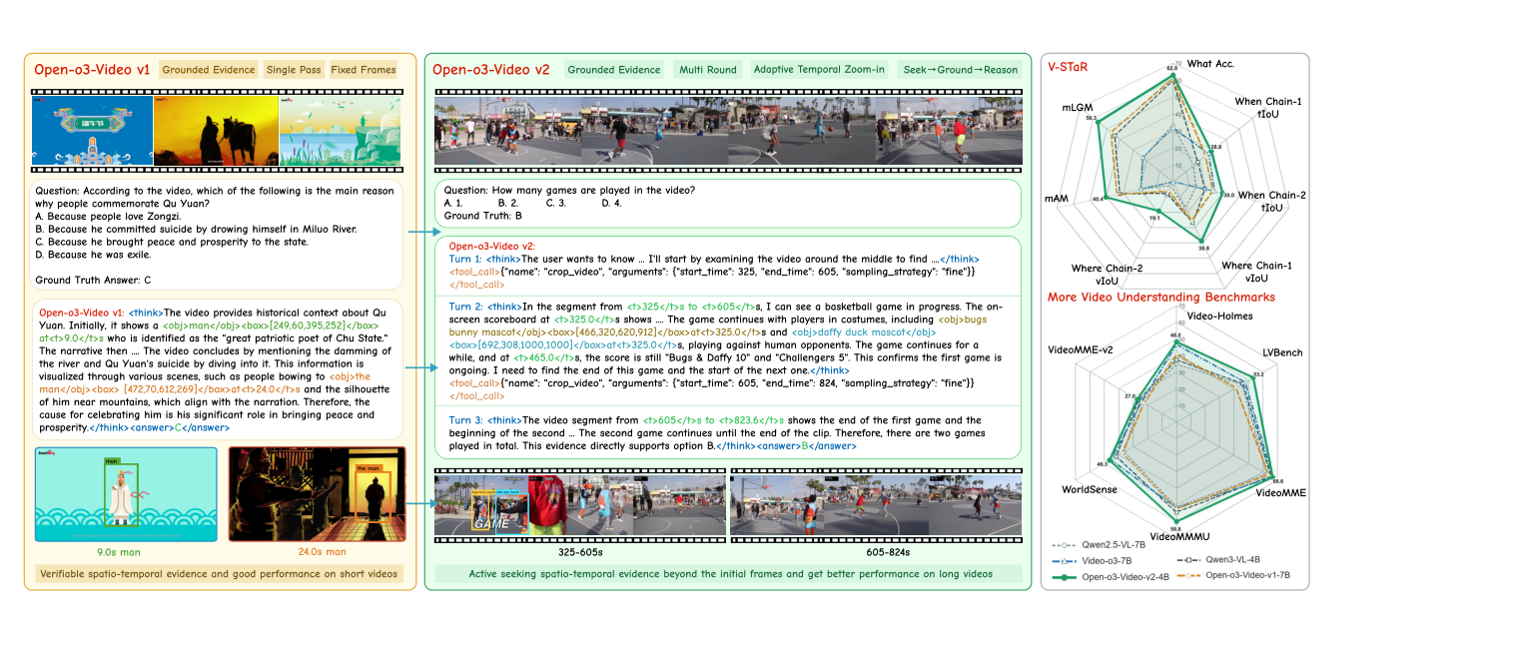1516x646 pixels.
Task: Select the Adaptive Temporal Zoom-in tag
Action: tap(817, 70)
